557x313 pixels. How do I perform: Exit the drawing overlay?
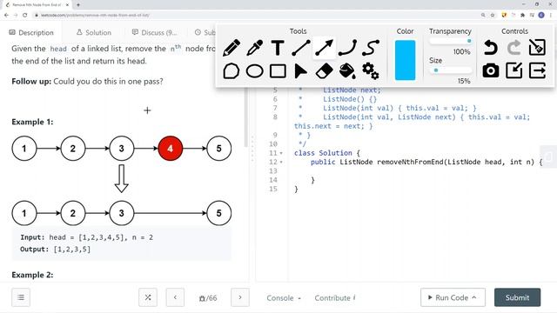pos(537,70)
